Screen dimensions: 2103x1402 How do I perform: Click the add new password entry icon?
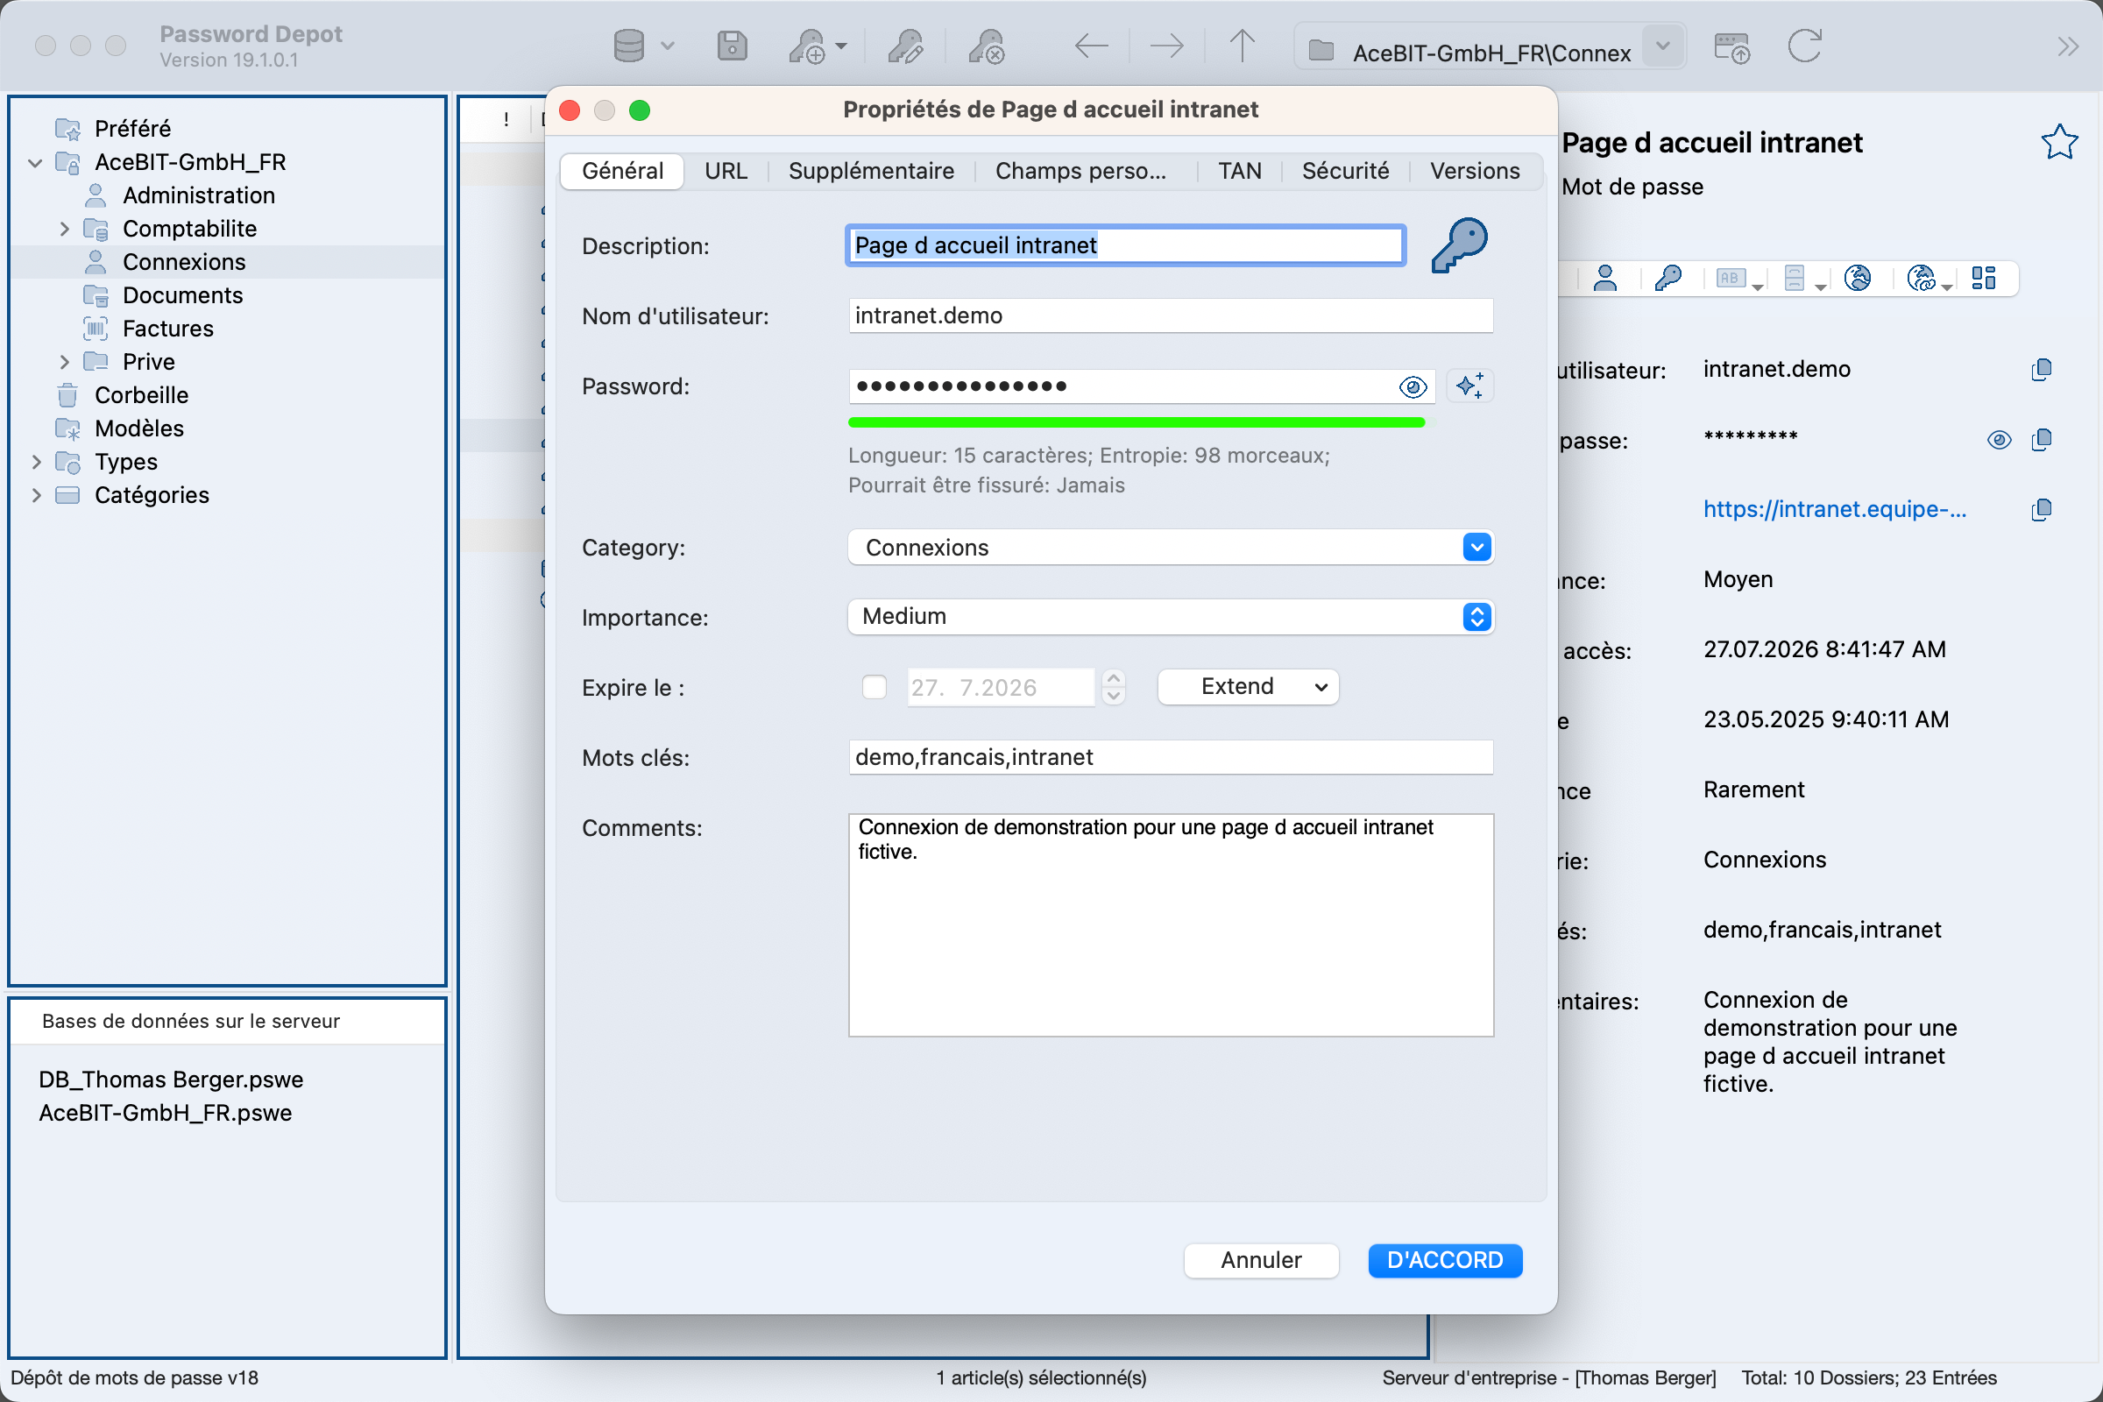[x=807, y=46]
